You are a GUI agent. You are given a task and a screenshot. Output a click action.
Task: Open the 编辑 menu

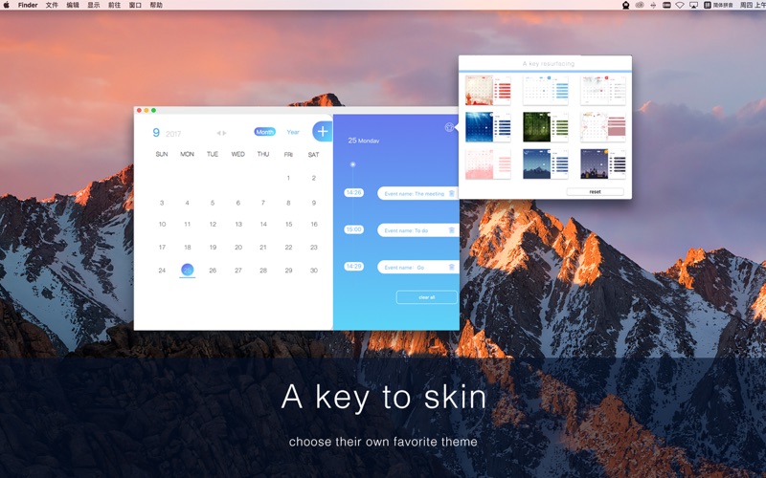[x=73, y=5]
